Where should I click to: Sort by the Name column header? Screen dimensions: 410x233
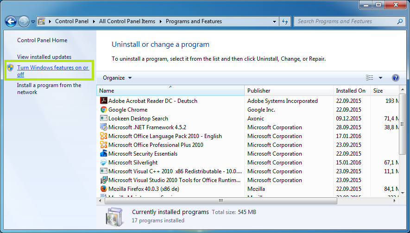[170, 90]
